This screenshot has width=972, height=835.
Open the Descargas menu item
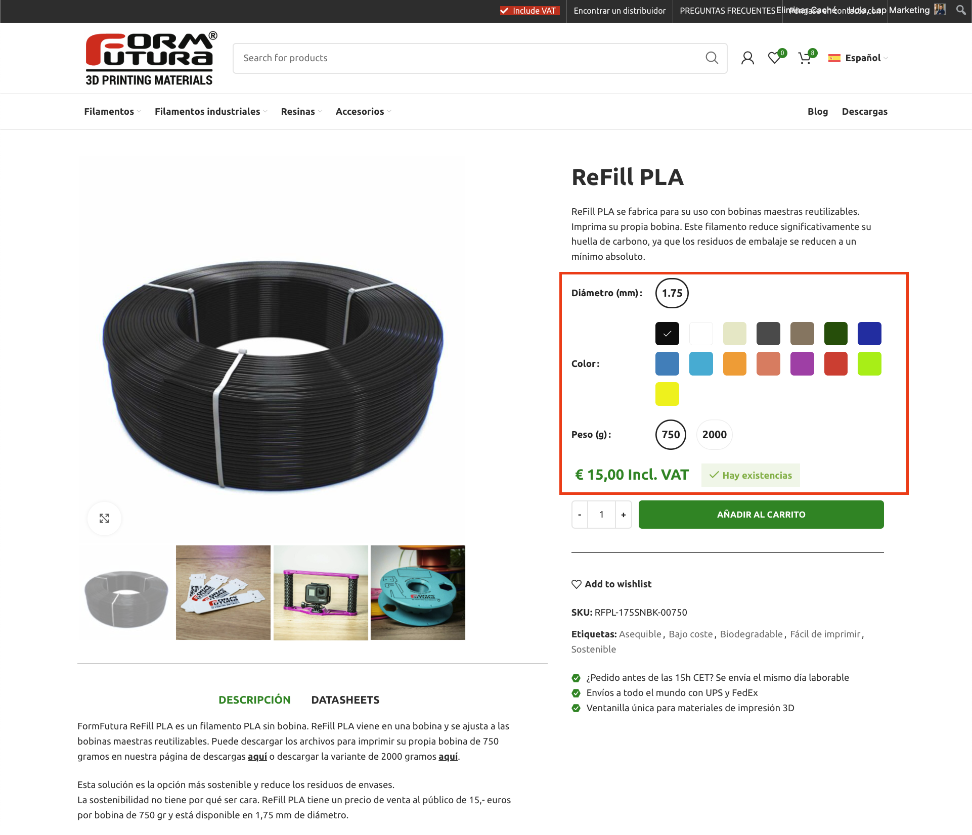[864, 112]
